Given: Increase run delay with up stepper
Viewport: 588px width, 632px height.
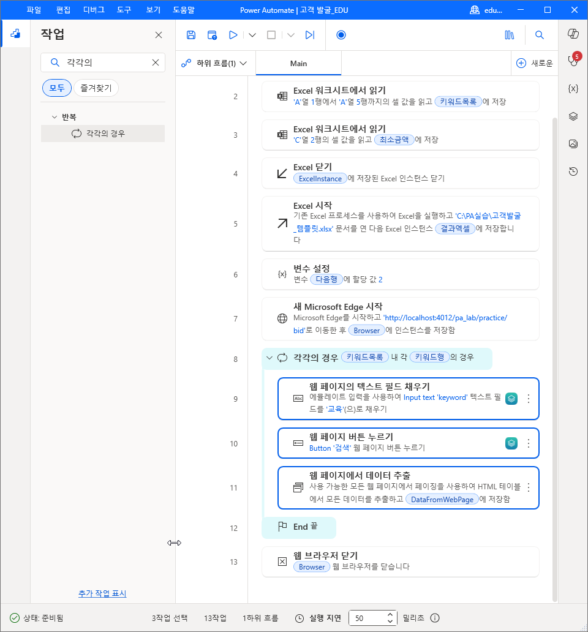Looking at the screenshot, I should (390, 615).
